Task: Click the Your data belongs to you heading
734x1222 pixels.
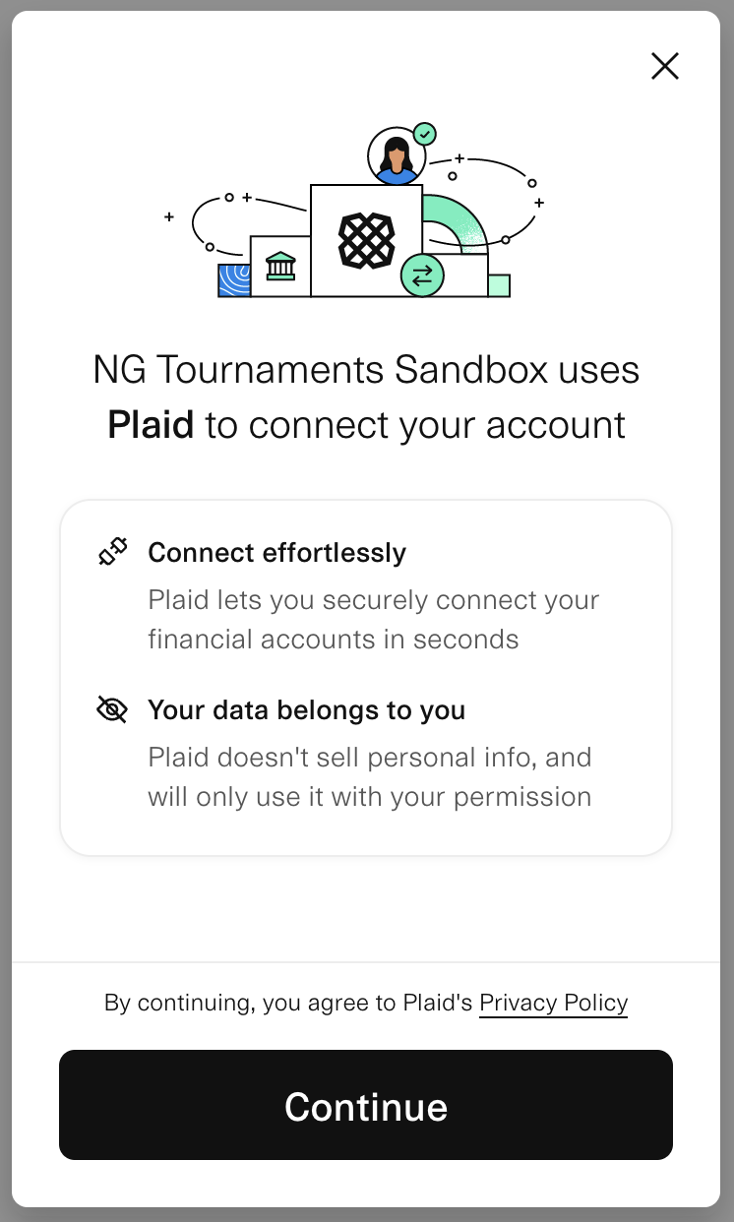Action: click(306, 710)
